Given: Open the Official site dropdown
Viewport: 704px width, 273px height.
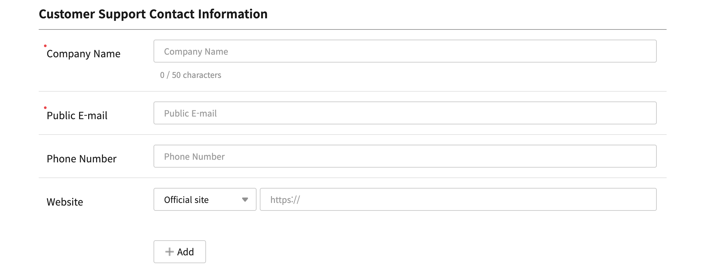Looking at the screenshot, I should (x=205, y=199).
